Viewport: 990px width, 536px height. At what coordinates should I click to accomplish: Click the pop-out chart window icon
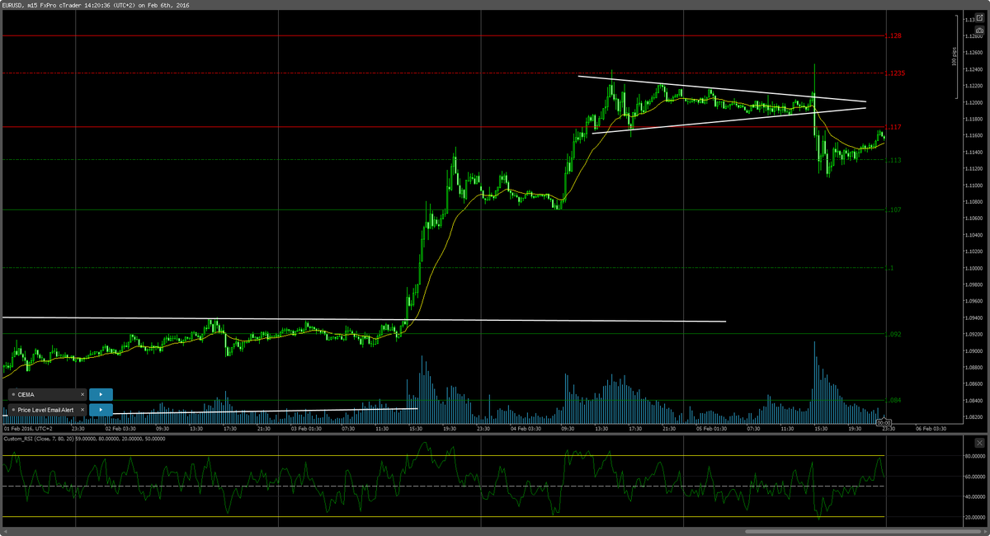(x=979, y=17)
